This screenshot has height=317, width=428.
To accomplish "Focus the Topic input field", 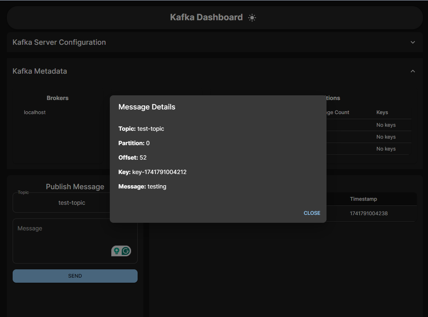I will (x=75, y=203).
